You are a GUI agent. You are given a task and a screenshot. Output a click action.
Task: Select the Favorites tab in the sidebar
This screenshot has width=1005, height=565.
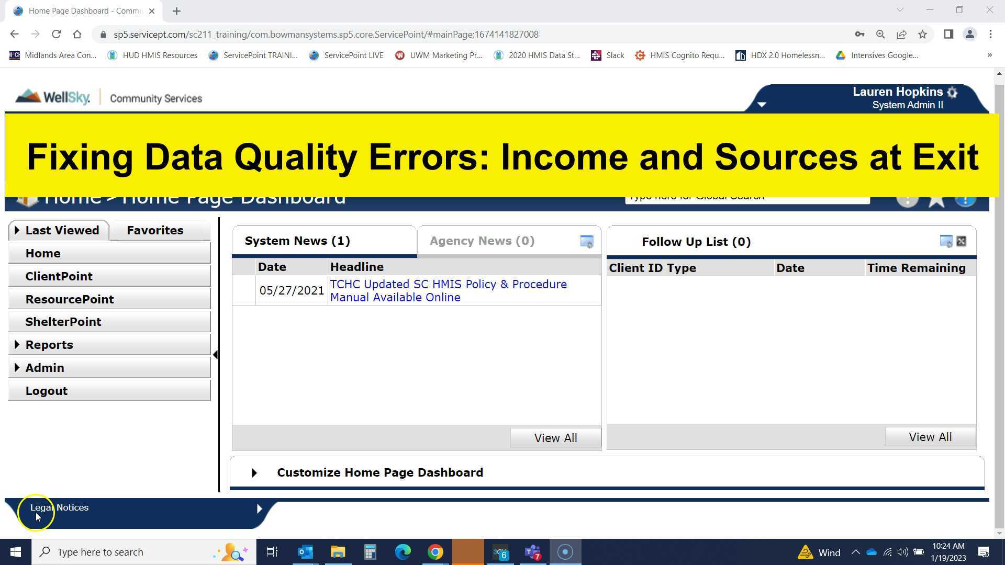(x=154, y=230)
